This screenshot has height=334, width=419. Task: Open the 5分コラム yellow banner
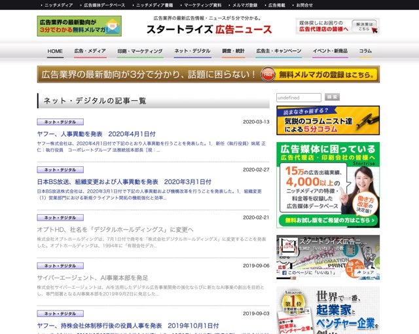(x=328, y=121)
